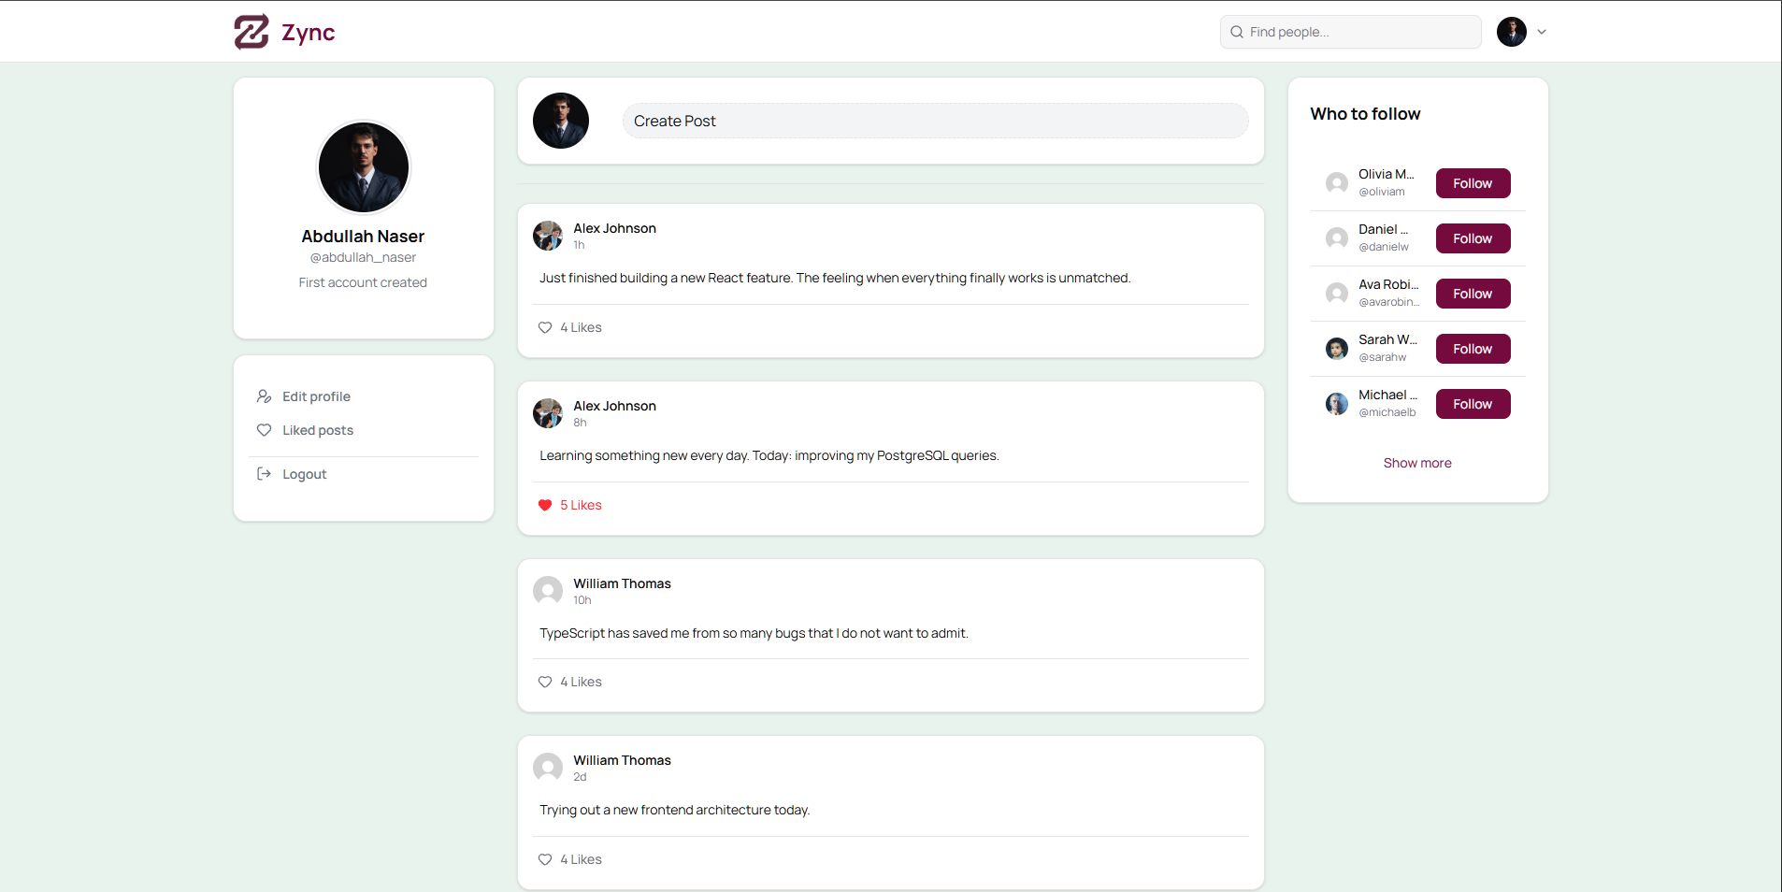This screenshot has height=892, width=1782.
Task: Focus the Find people search field
Action: [1351, 32]
